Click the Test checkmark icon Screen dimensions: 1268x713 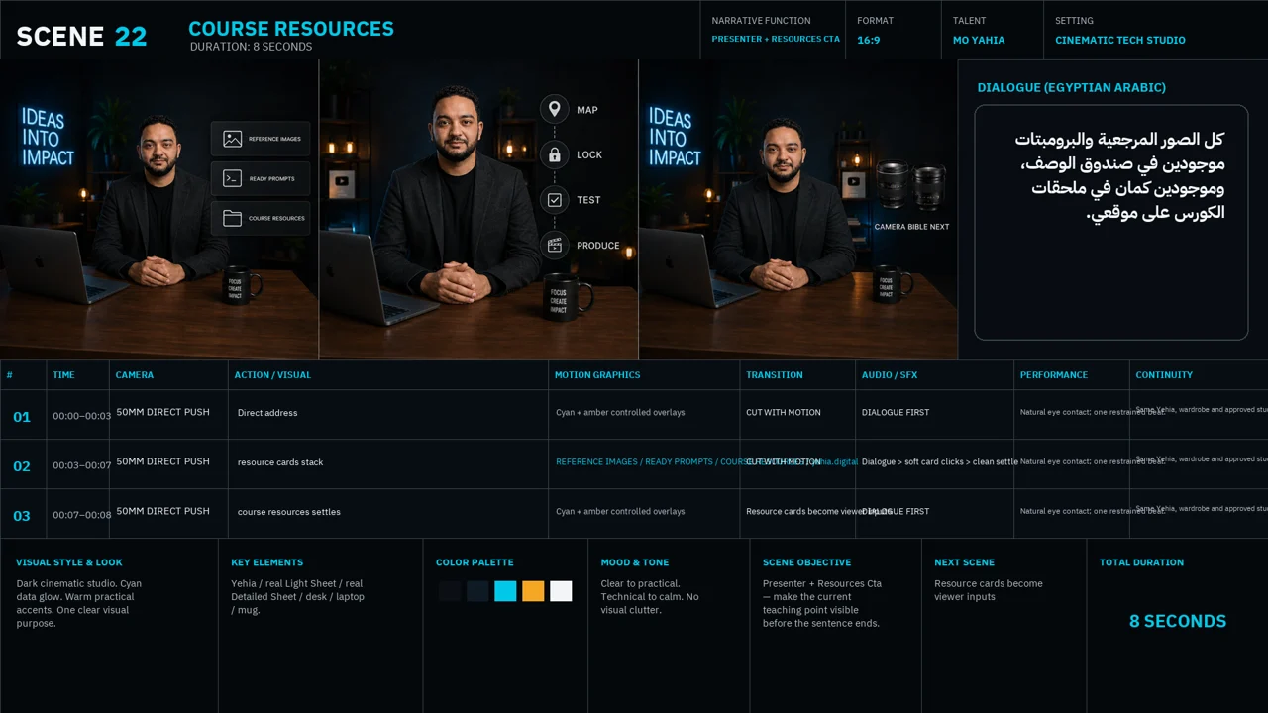(x=555, y=200)
